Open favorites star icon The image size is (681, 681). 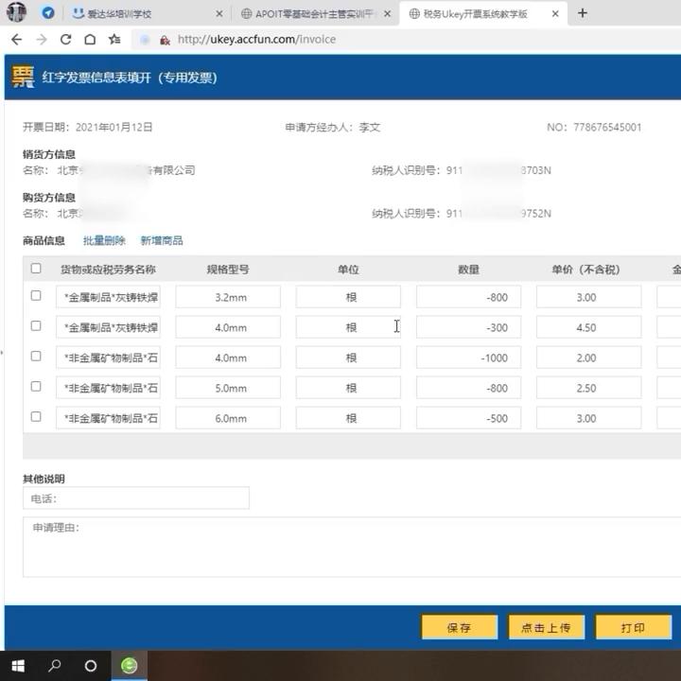pyautogui.click(x=114, y=40)
